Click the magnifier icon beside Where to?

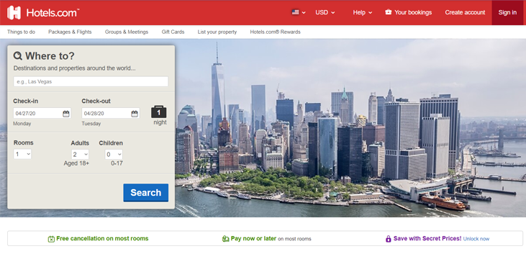(18, 55)
